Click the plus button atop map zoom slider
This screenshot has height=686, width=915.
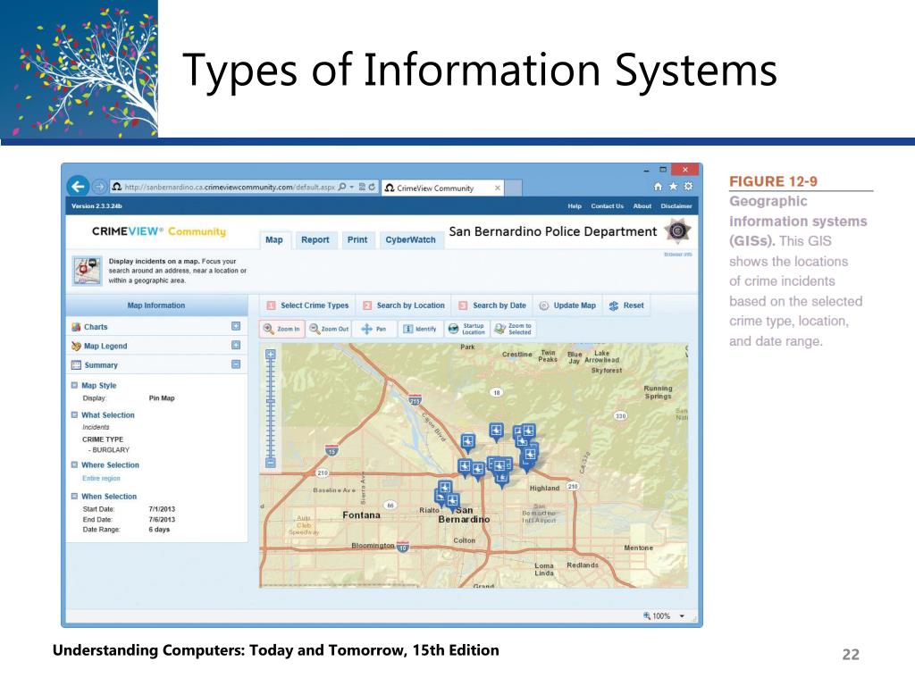coord(271,355)
